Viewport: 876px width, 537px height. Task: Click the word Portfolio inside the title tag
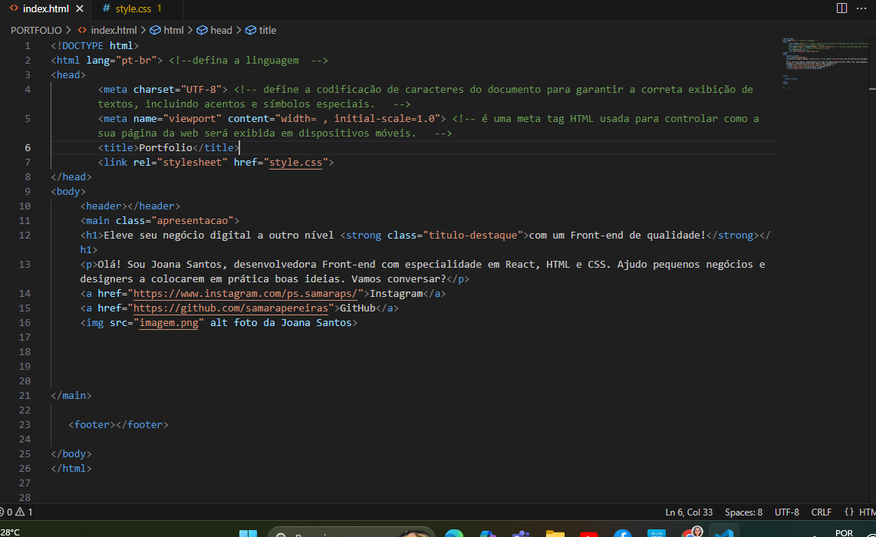[166, 147]
